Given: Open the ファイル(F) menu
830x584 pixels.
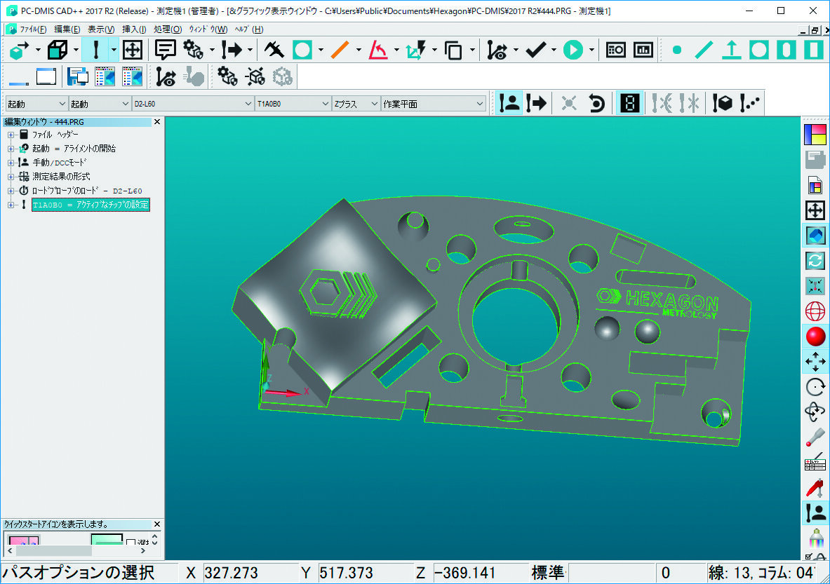Looking at the screenshot, I should click(33, 29).
